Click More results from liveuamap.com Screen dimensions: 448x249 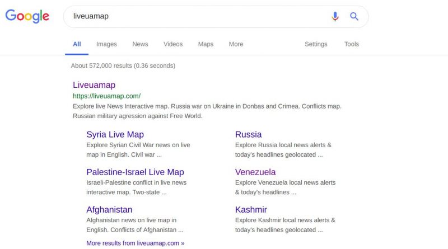(136, 243)
